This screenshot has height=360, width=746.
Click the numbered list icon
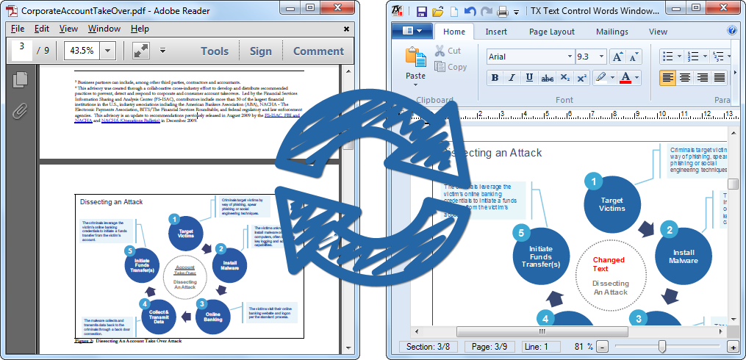[692, 57]
